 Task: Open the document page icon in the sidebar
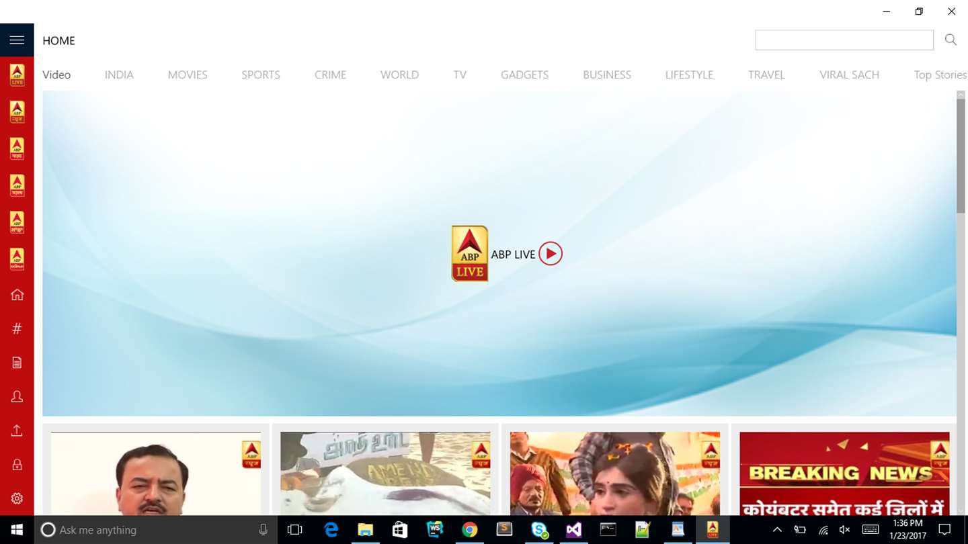click(17, 363)
